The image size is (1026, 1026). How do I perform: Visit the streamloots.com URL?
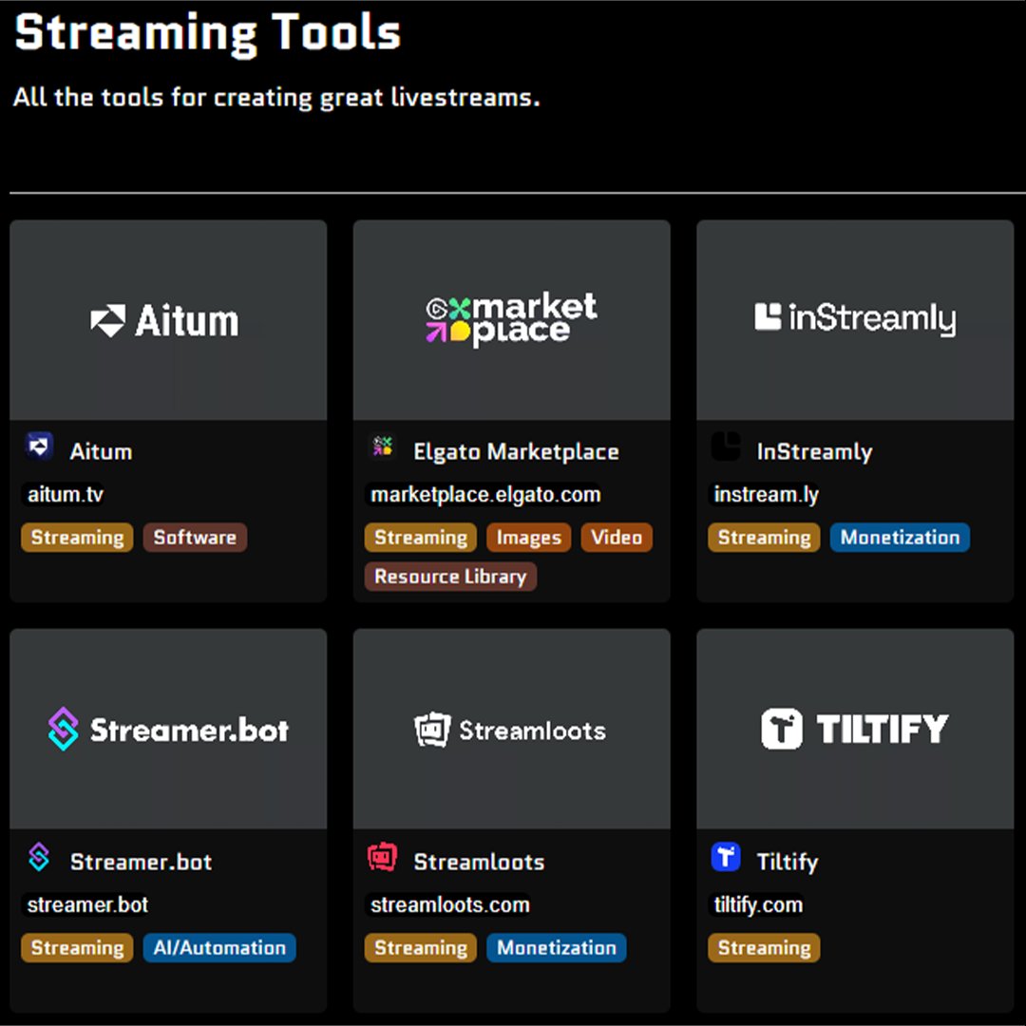pos(449,904)
